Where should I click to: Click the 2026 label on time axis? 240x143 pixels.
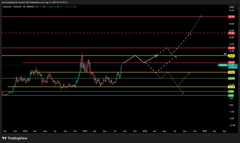[x=145, y=131]
